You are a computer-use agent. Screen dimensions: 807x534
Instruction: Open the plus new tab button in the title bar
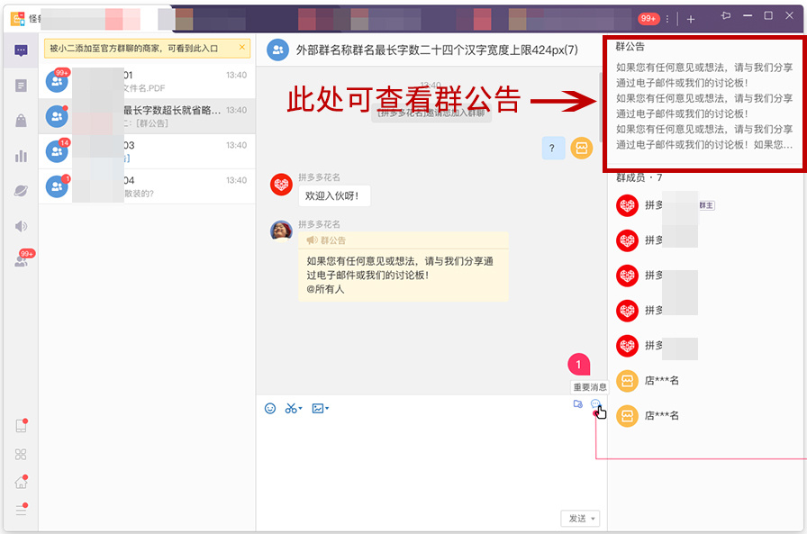coord(691,19)
